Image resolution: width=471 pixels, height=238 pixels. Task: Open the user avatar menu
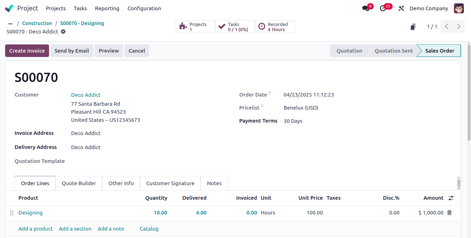point(459,8)
